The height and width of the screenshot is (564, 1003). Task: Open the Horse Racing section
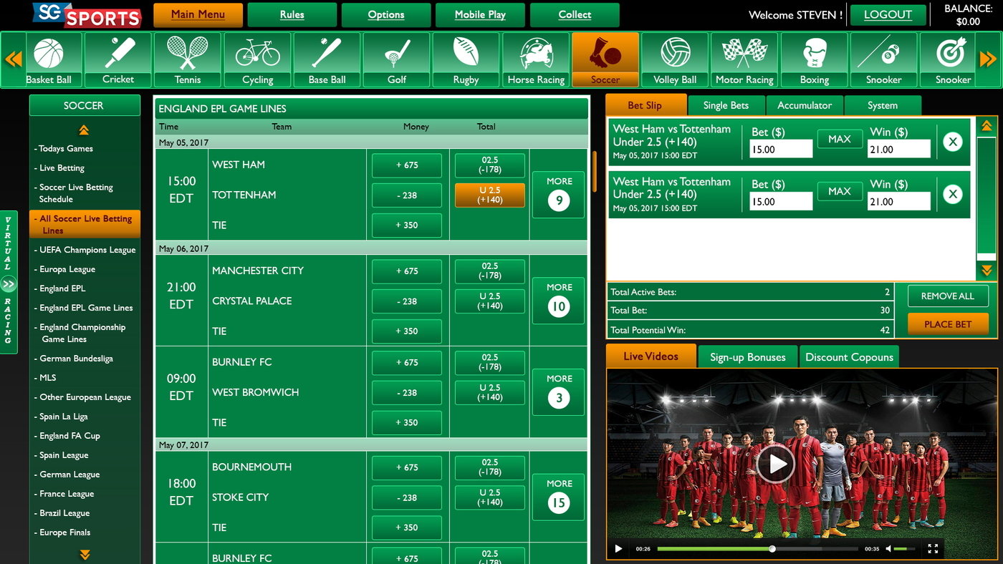[535, 56]
